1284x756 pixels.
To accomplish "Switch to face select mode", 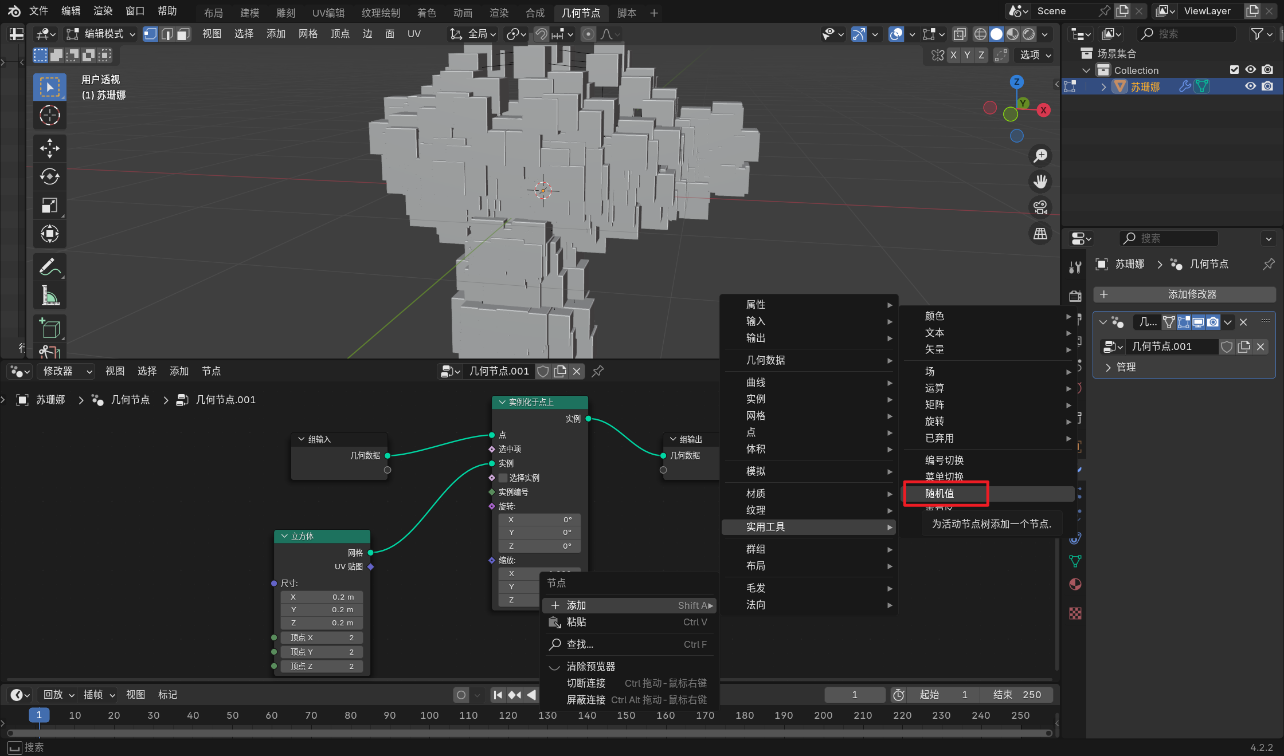I will pos(183,34).
